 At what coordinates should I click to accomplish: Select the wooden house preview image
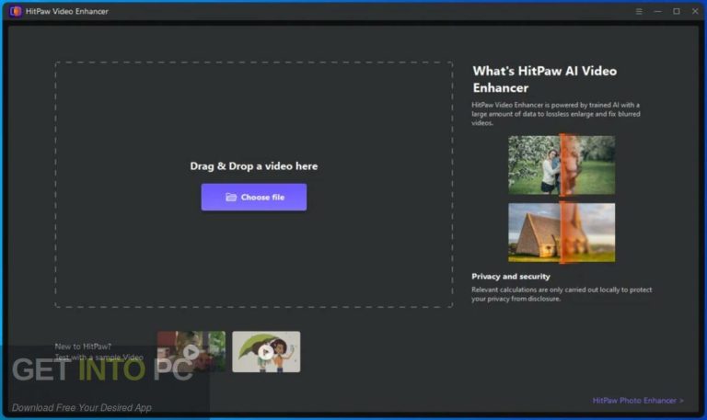(x=534, y=232)
